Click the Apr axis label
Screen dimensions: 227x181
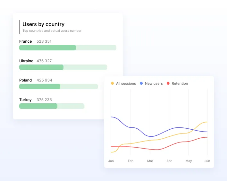point(169,161)
